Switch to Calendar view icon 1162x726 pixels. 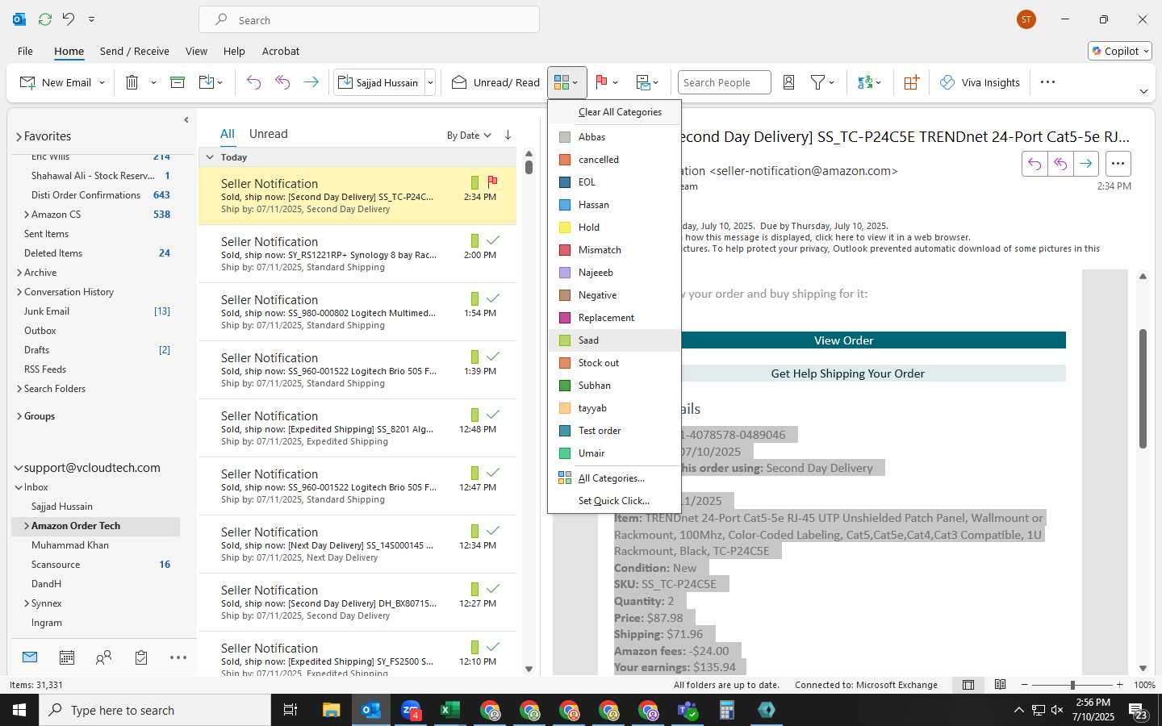click(x=67, y=657)
